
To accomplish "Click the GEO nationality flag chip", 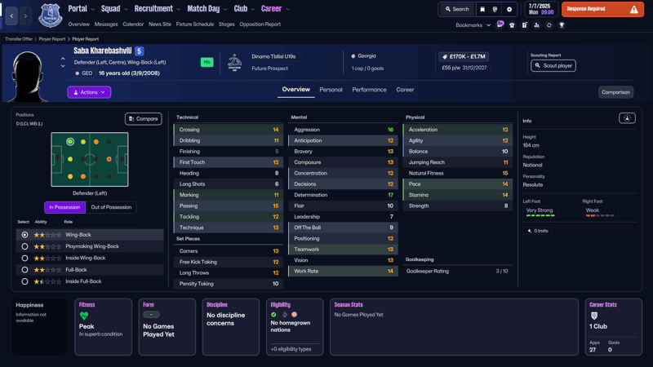I will (x=84, y=73).
